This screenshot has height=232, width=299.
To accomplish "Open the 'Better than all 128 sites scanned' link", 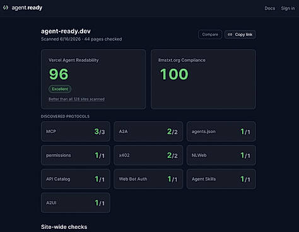I will coord(76,99).
